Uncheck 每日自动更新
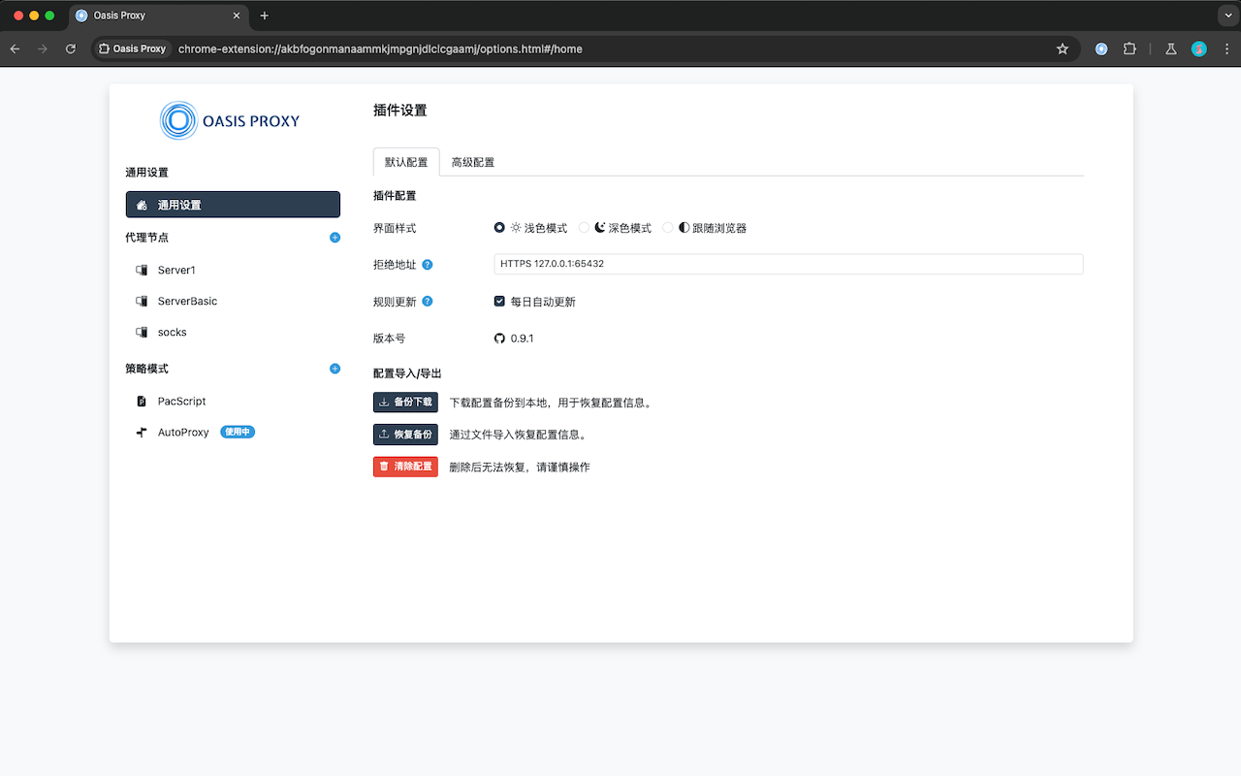This screenshot has height=776, width=1241. click(499, 301)
